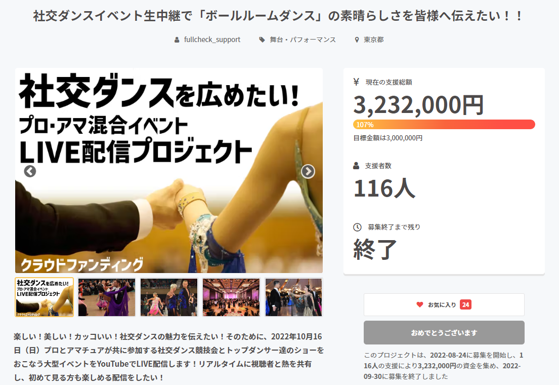Click the supporter person icon beside 支援者数
The image size is (559, 385).
coord(356,166)
